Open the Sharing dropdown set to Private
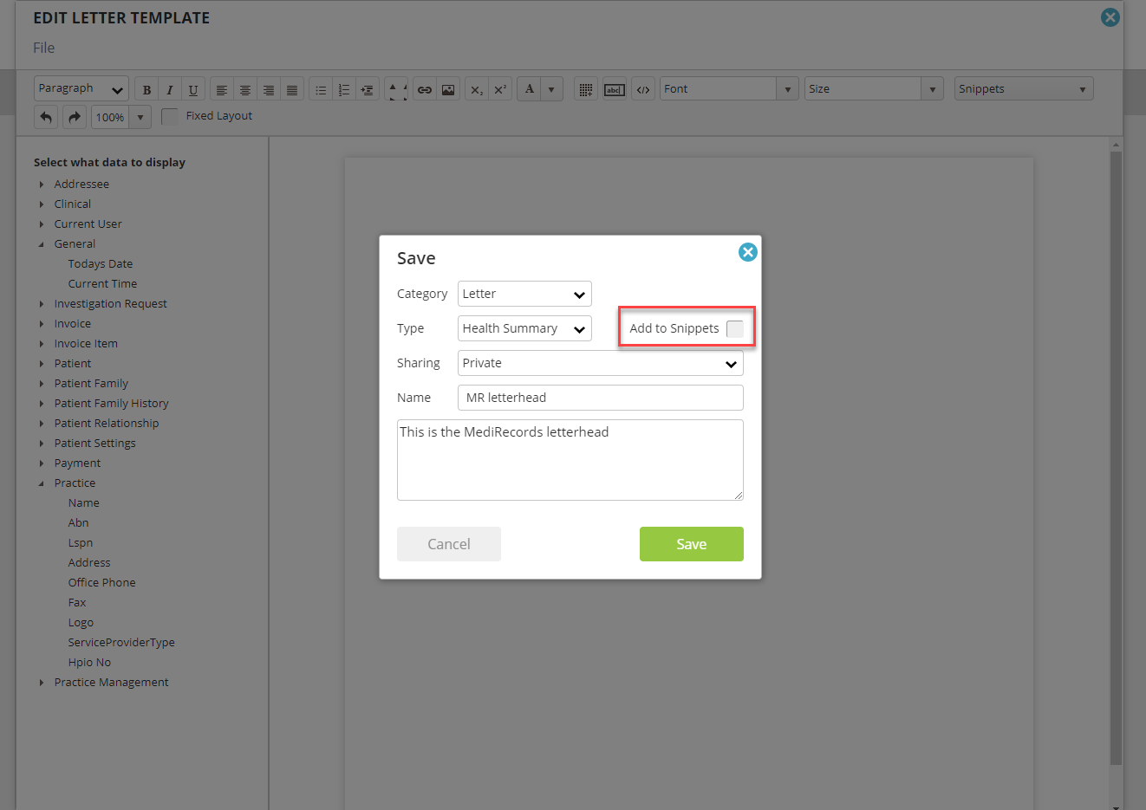 [x=600, y=363]
